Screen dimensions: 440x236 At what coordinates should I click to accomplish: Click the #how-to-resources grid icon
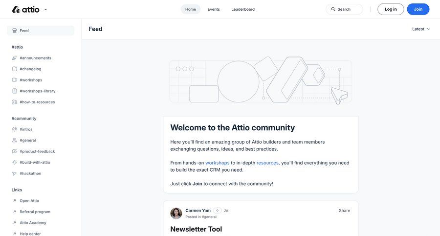click(15, 102)
